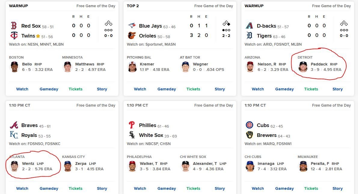Click the Phillies P logo
This screenshot has width=358, height=194.
[x=131, y=125]
